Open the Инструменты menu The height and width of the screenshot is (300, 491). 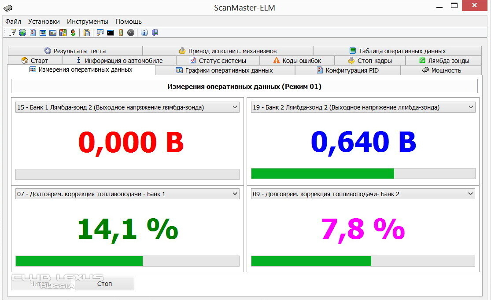pyautogui.click(x=87, y=21)
